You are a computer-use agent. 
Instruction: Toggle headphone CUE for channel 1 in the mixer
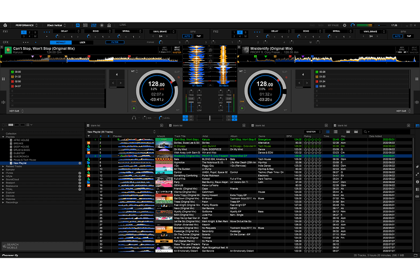191,99
